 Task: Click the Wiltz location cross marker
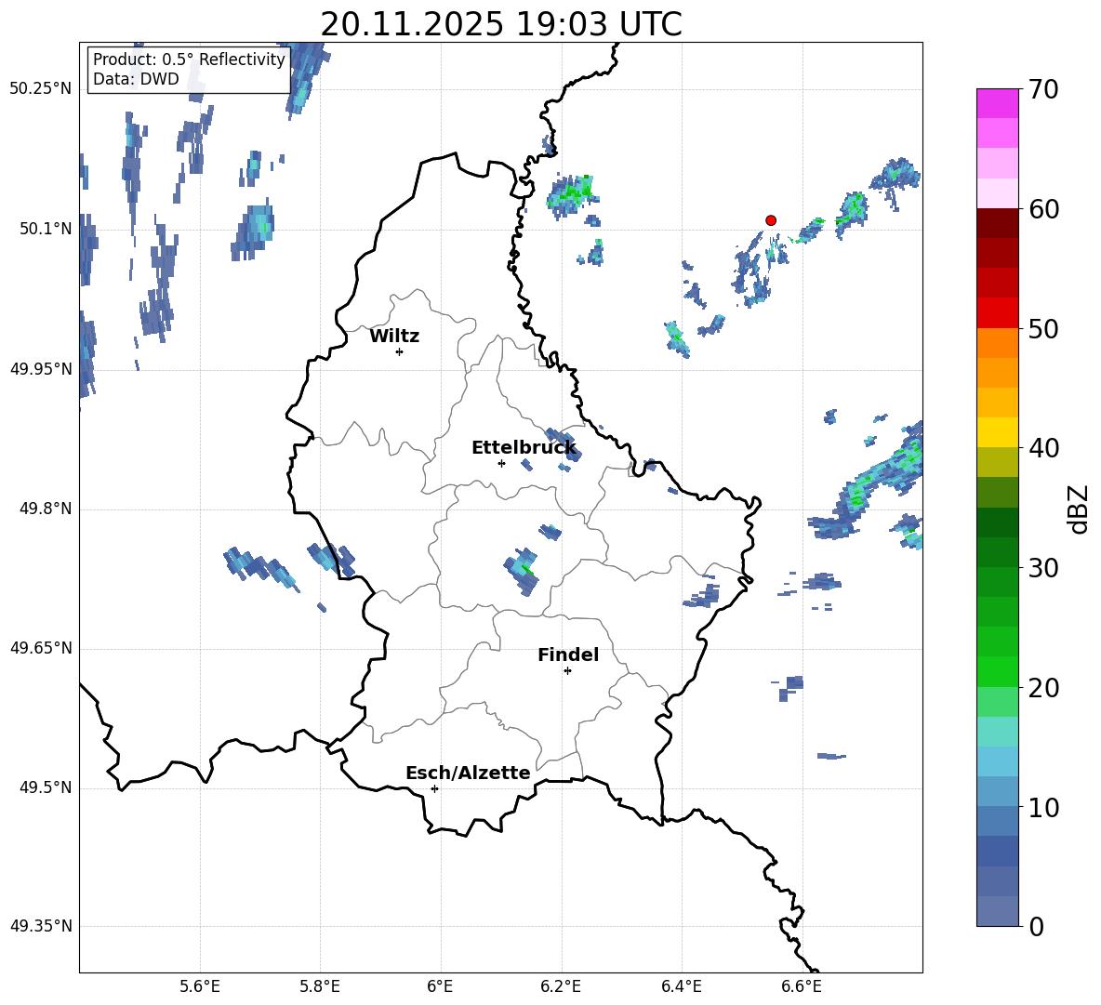coord(400,351)
